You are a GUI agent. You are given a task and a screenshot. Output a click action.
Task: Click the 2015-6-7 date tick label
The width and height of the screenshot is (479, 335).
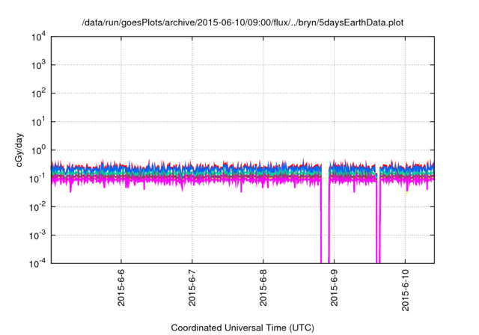192,287
